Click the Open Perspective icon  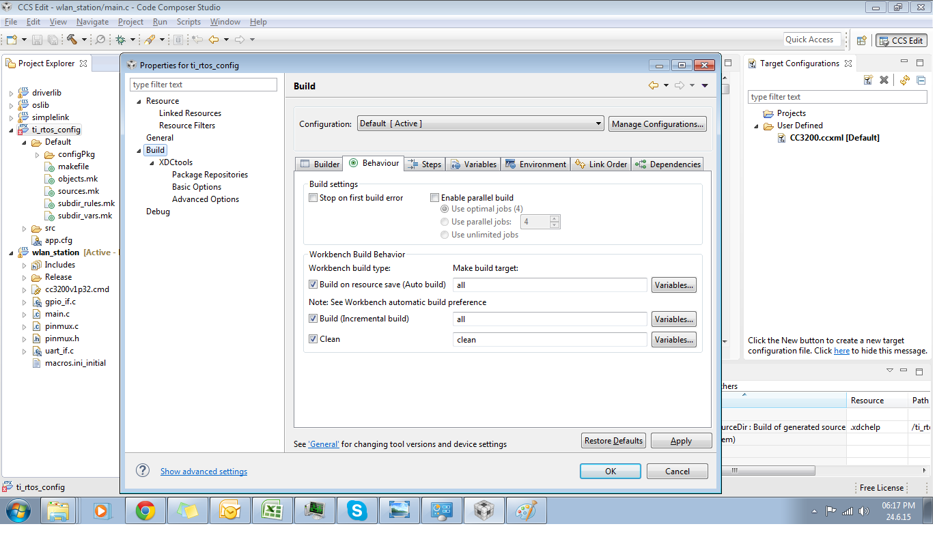(862, 40)
